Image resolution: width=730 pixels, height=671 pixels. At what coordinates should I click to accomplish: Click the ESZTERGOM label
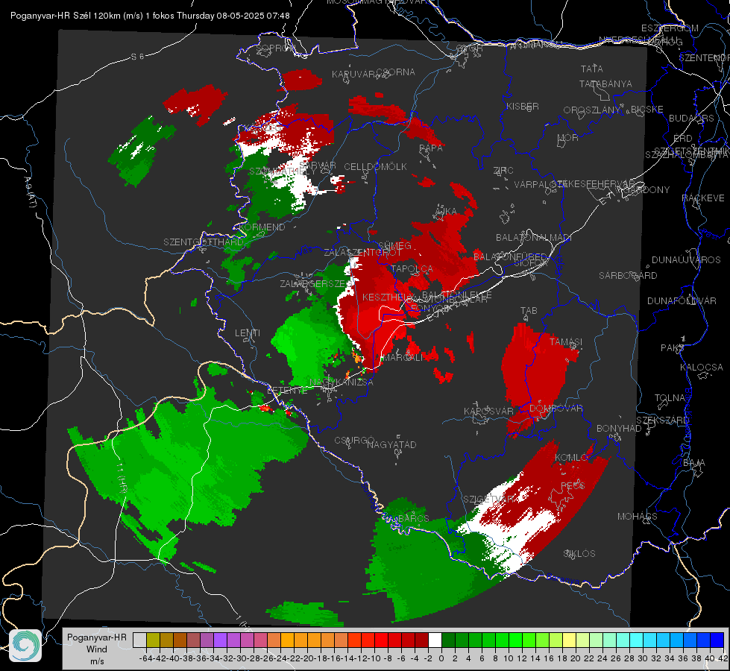670,28
